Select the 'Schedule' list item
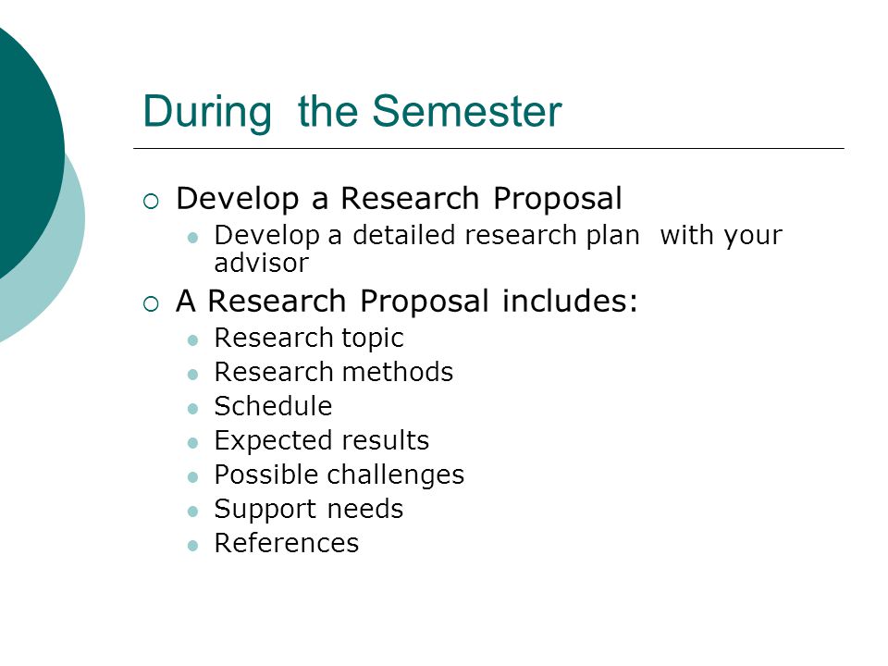This screenshot has width=888, height=666. click(x=273, y=406)
